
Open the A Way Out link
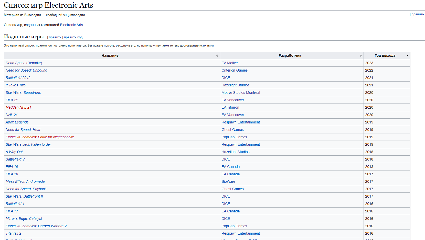click(x=14, y=152)
